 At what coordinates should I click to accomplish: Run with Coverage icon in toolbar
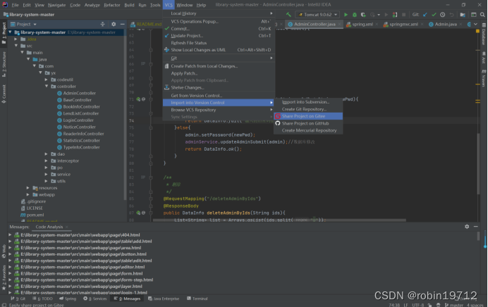[363, 15]
